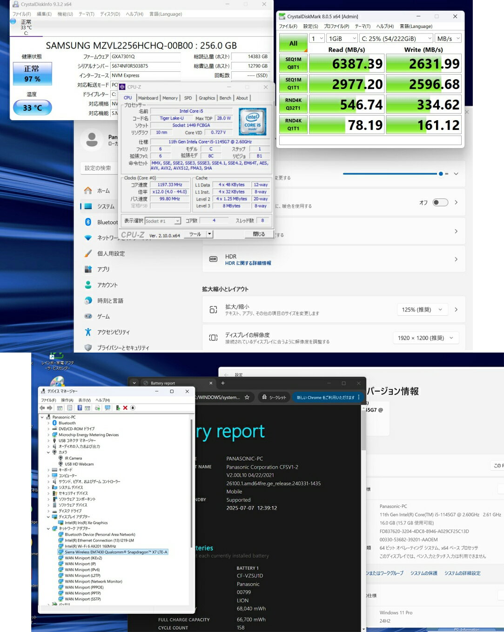Collapse the ネットワーク アダプター tree node
This screenshot has width=504, height=632.
[x=48, y=529]
